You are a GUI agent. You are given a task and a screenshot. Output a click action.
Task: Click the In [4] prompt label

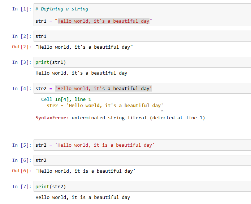22,89
